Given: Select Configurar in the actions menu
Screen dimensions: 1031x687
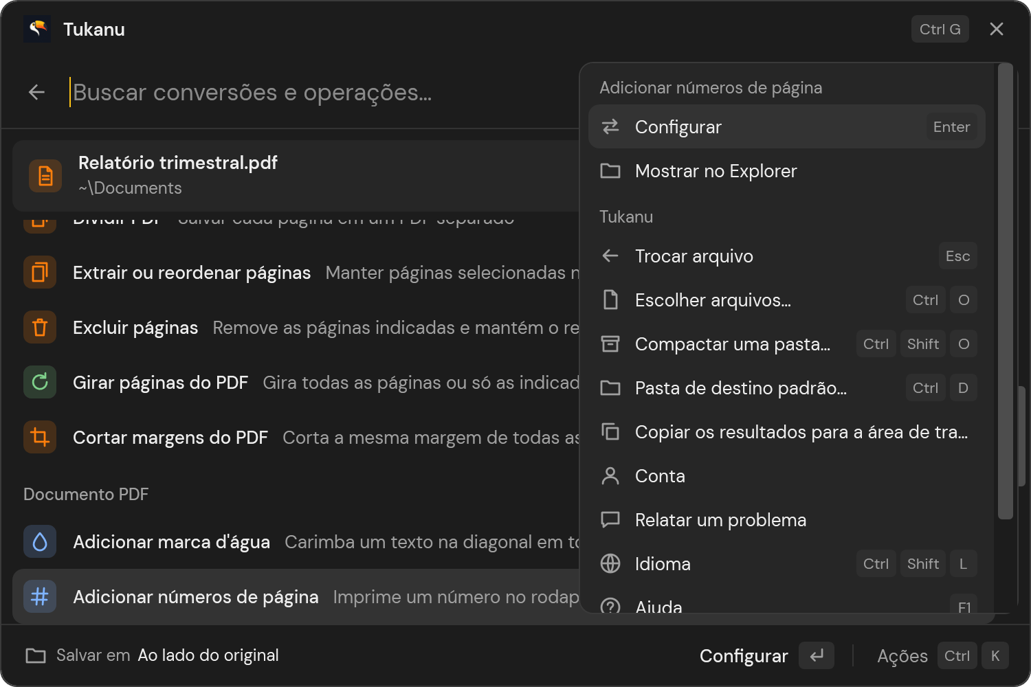Looking at the screenshot, I should tap(787, 126).
